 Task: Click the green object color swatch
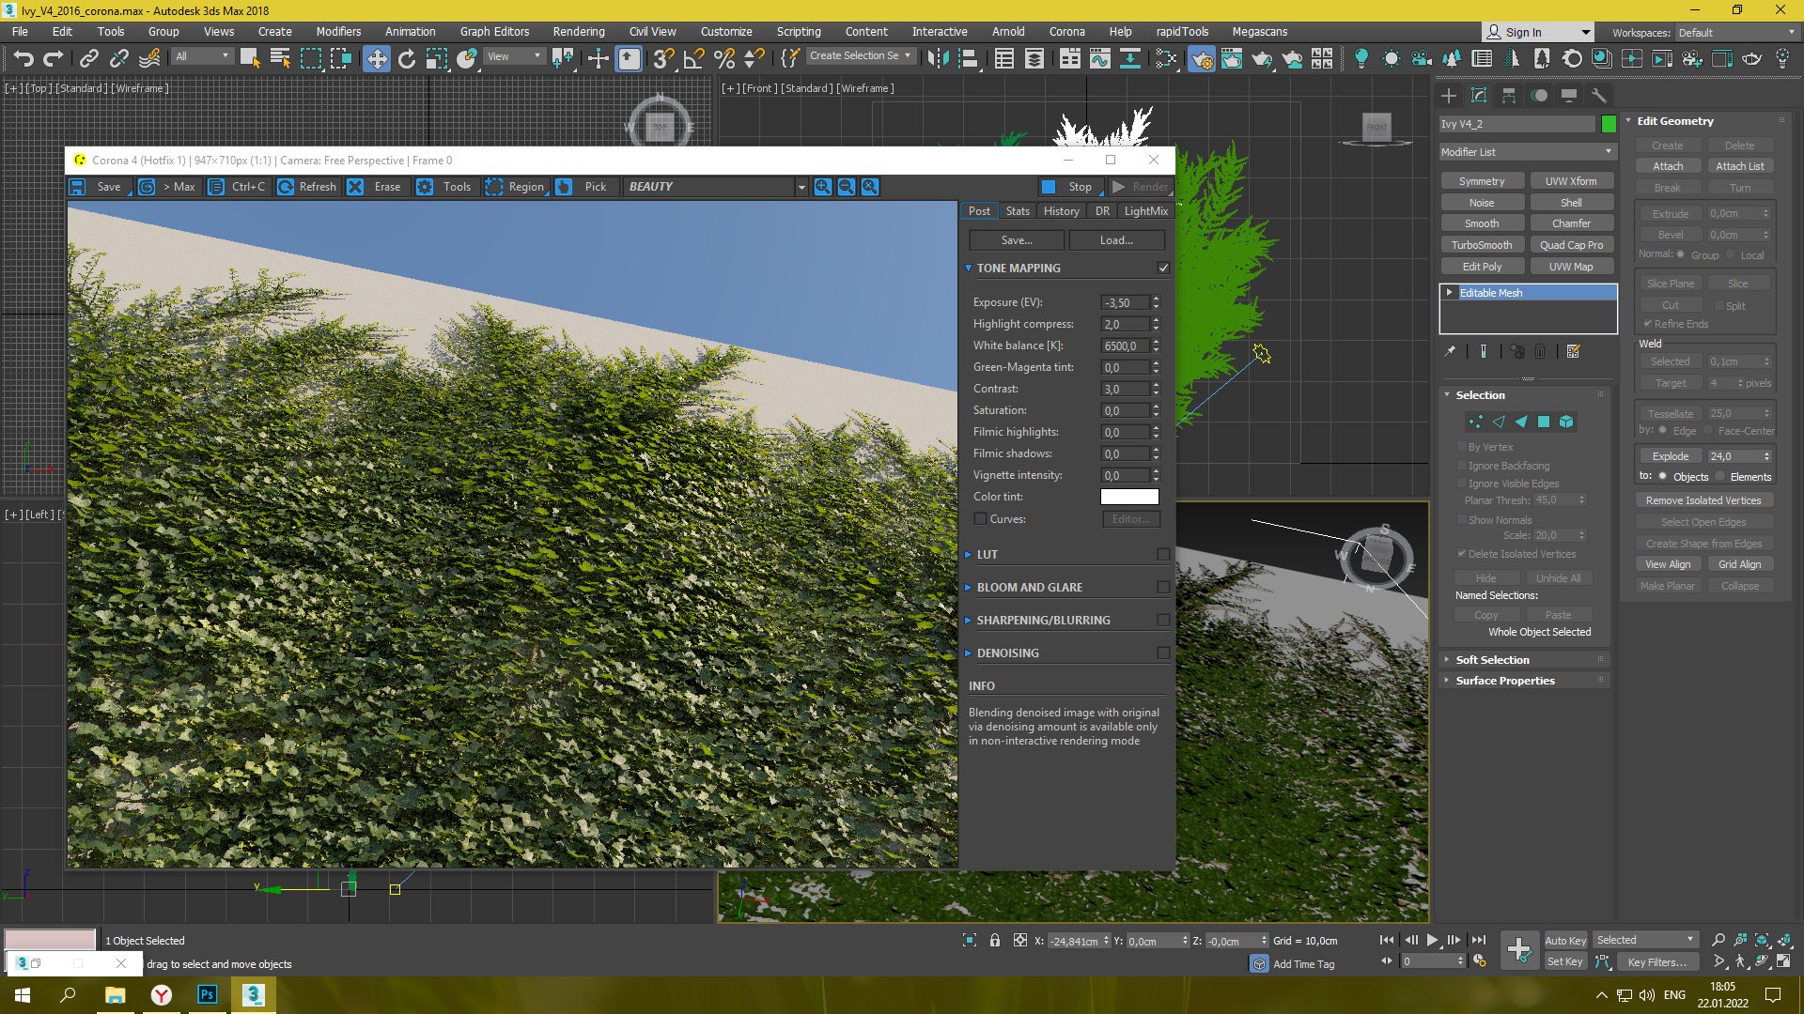[x=1609, y=124]
